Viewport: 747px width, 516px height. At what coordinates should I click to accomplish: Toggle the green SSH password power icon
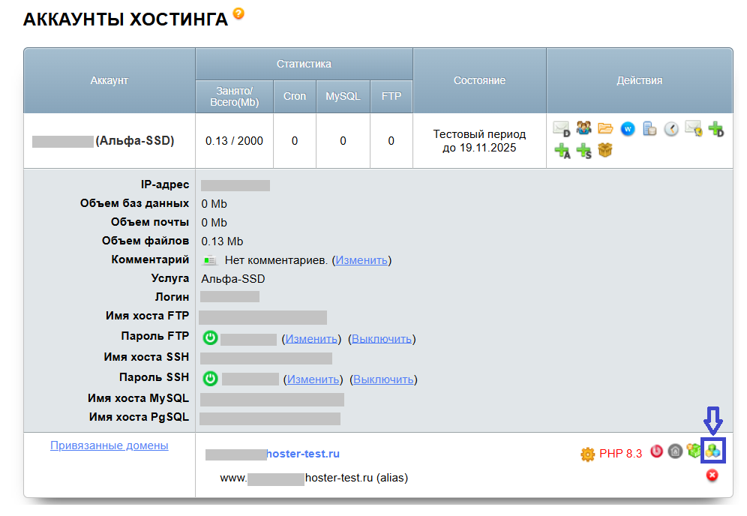click(211, 379)
